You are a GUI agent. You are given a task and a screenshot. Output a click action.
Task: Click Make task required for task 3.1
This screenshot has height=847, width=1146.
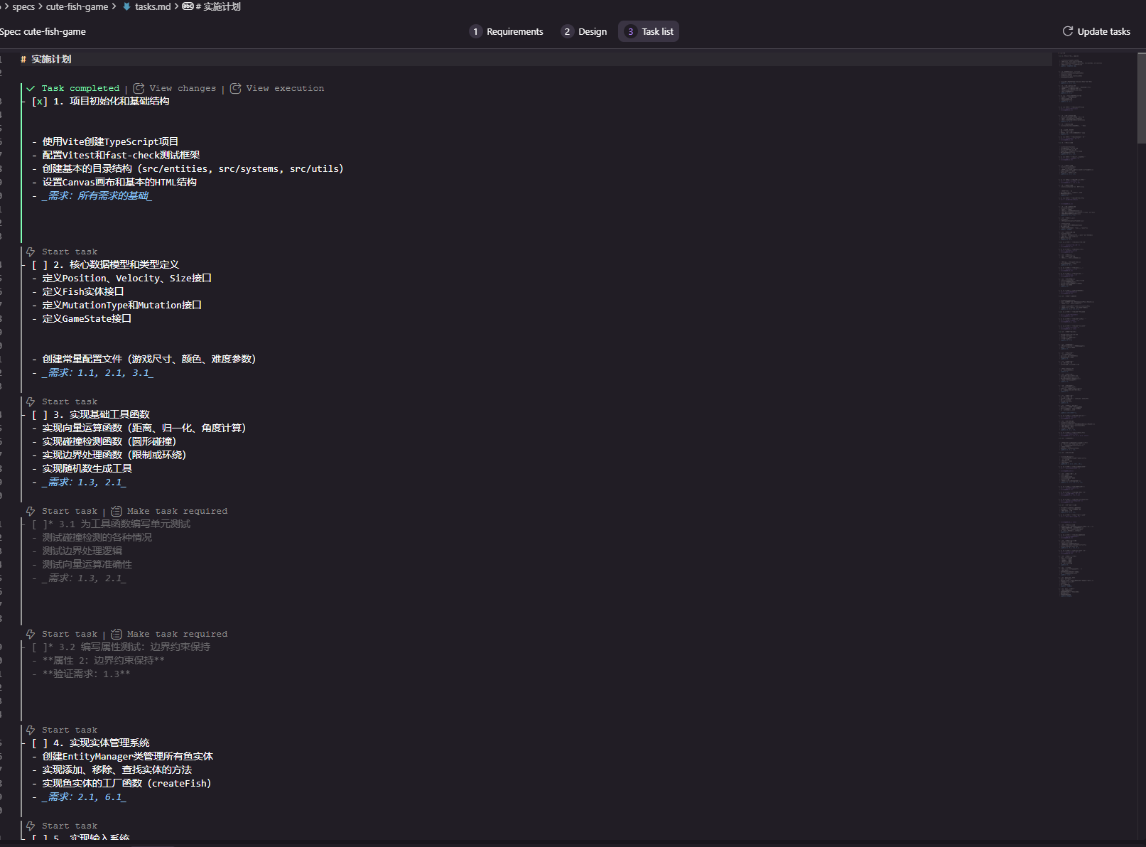[x=177, y=511]
